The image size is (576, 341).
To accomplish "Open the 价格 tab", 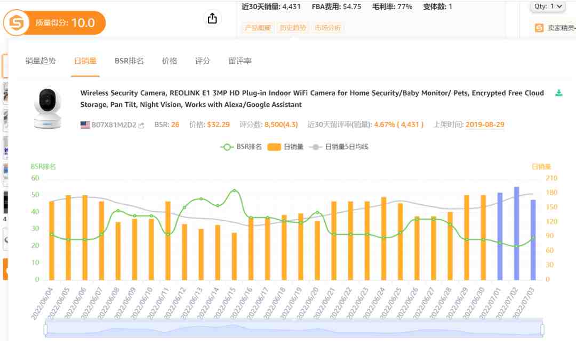I will click(170, 61).
